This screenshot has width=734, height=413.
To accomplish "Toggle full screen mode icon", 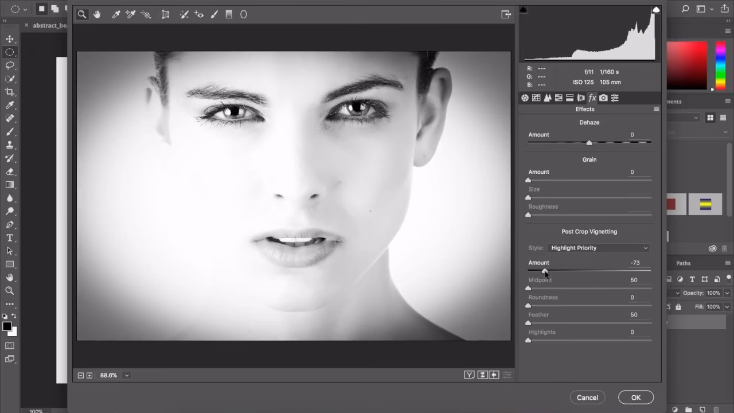I will (506, 14).
